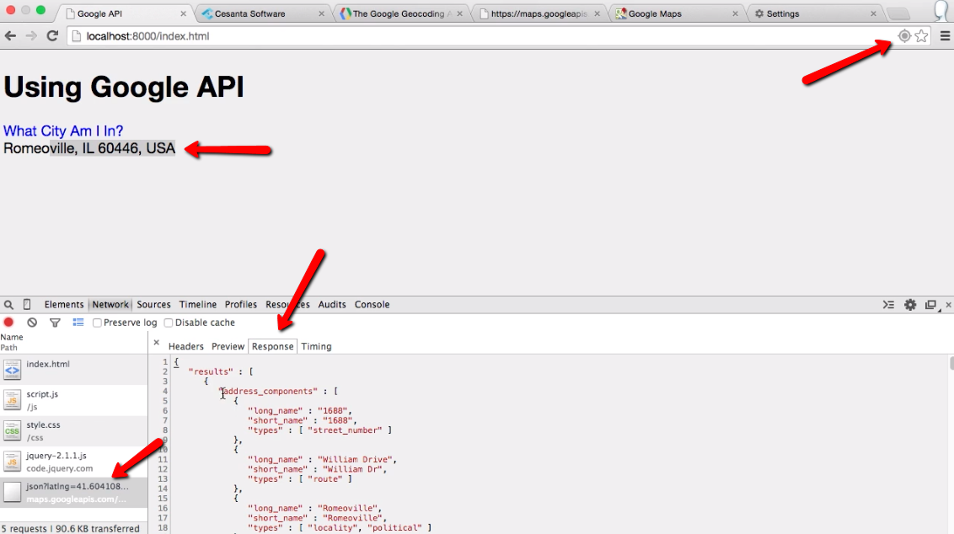954x534 pixels.
Task: Close the Cesanta Software tab
Action: point(321,13)
